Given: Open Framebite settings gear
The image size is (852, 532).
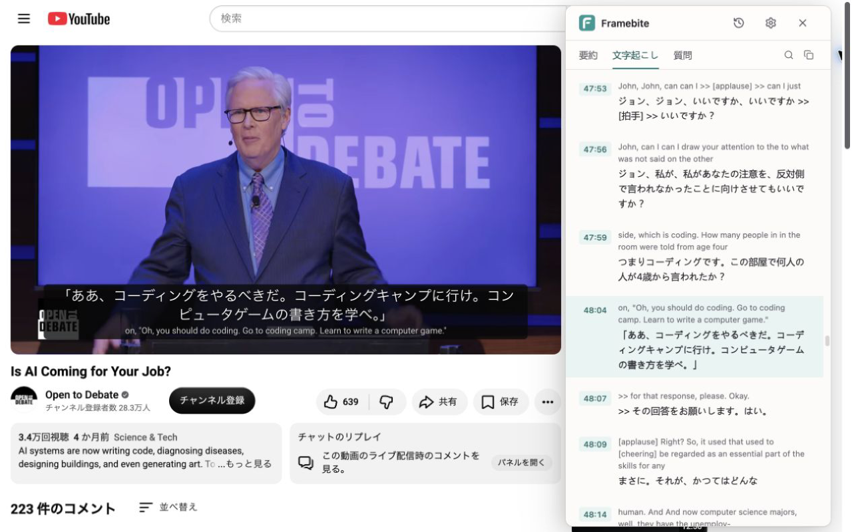Looking at the screenshot, I should (x=771, y=23).
